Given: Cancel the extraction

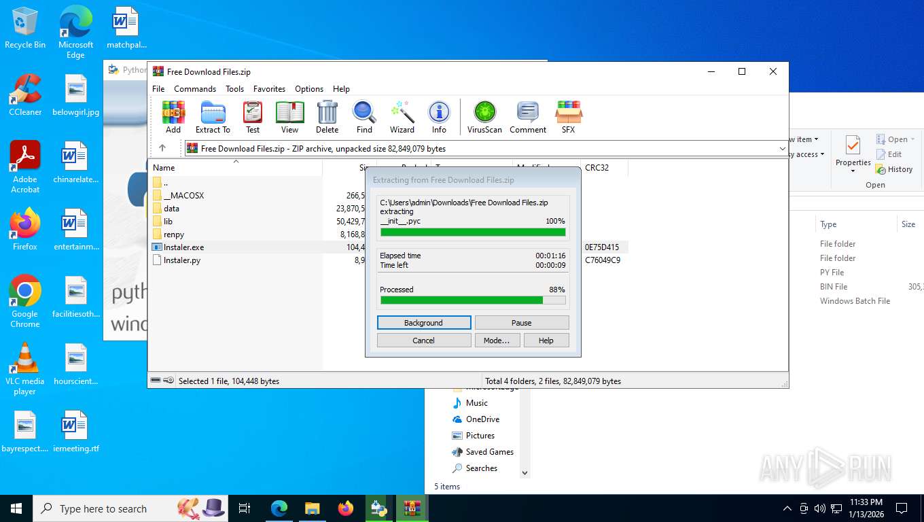Looking at the screenshot, I should 423,340.
